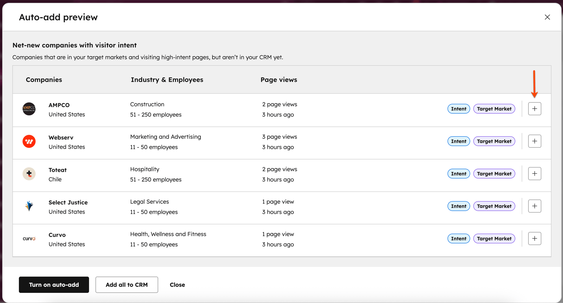Click Target Market badge for Curvo
Screen dimensions: 563x303
click(x=494, y=238)
